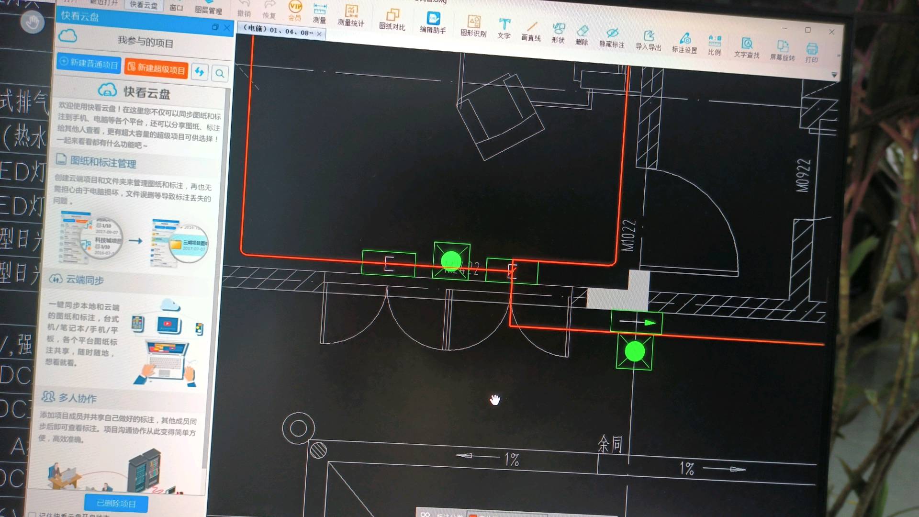The image size is (919, 517).
Task: Open 标注设置 annotation settings
Action: (684, 44)
